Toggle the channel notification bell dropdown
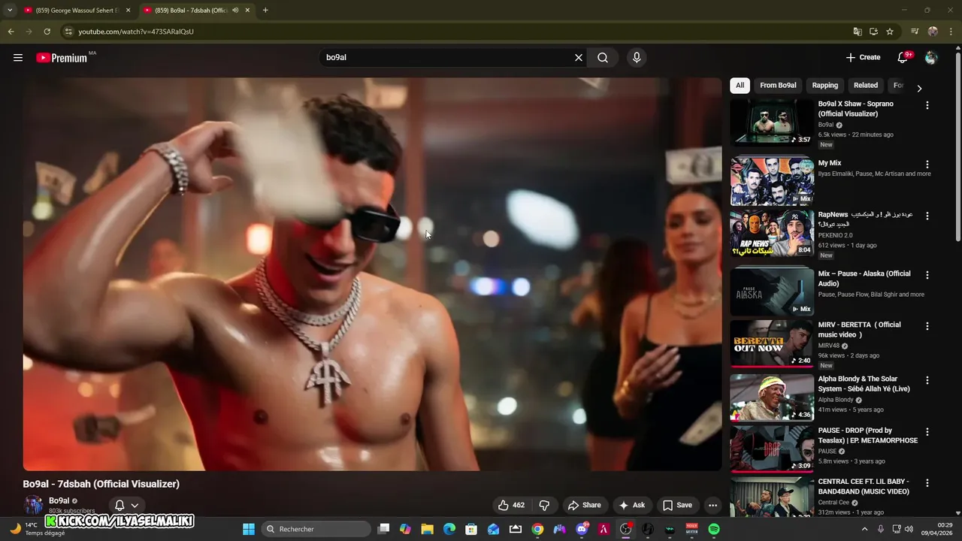 tap(126, 505)
